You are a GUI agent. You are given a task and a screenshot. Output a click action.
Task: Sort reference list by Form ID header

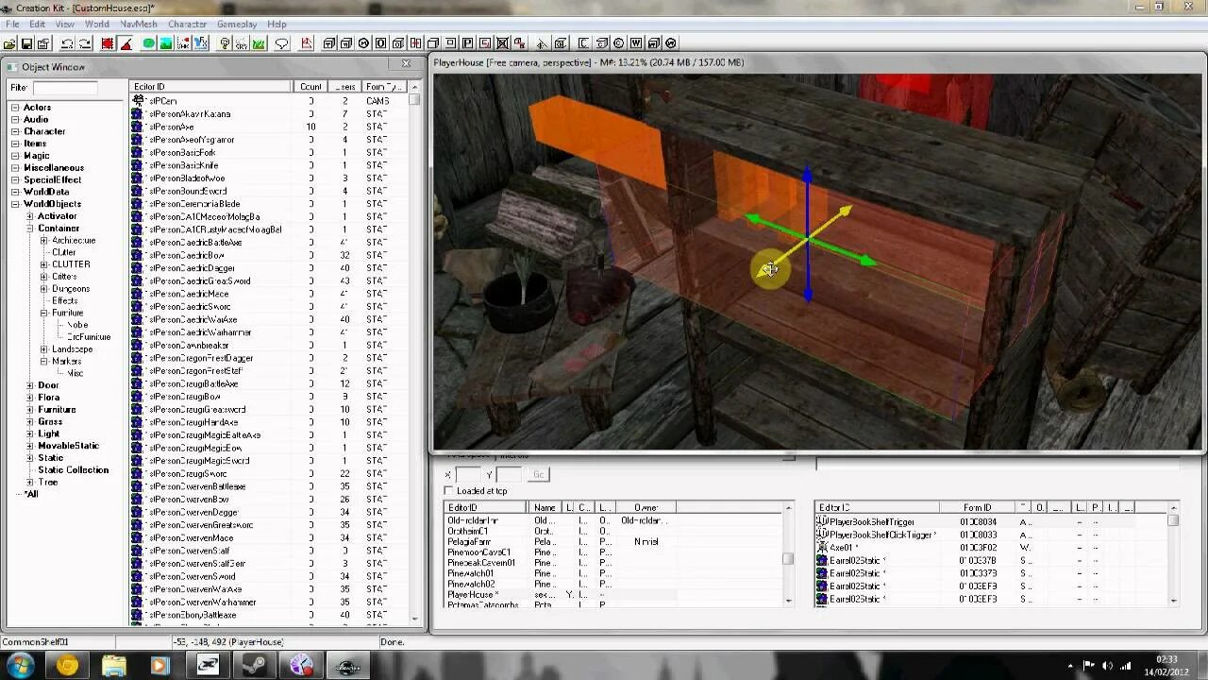click(x=977, y=508)
